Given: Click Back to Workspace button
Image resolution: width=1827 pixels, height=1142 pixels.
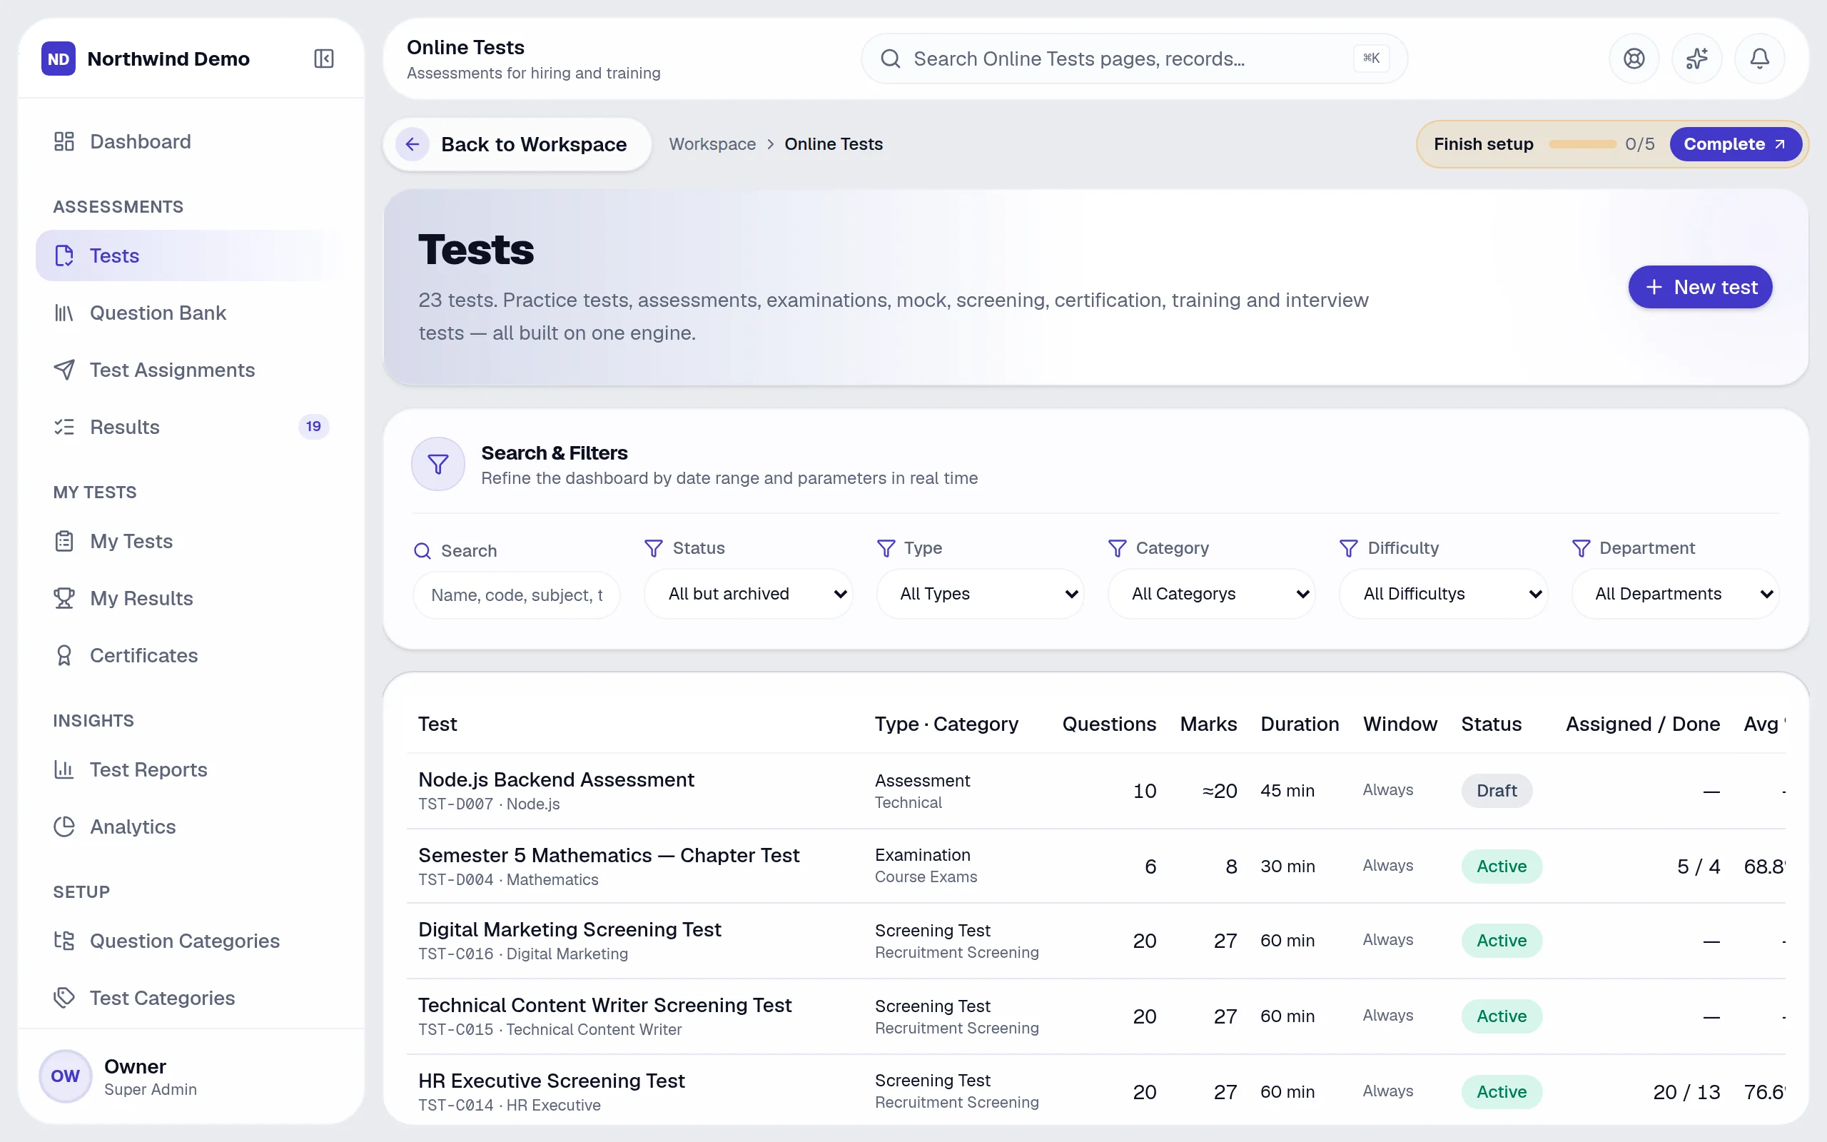Looking at the screenshot, I should click(517, 144).
